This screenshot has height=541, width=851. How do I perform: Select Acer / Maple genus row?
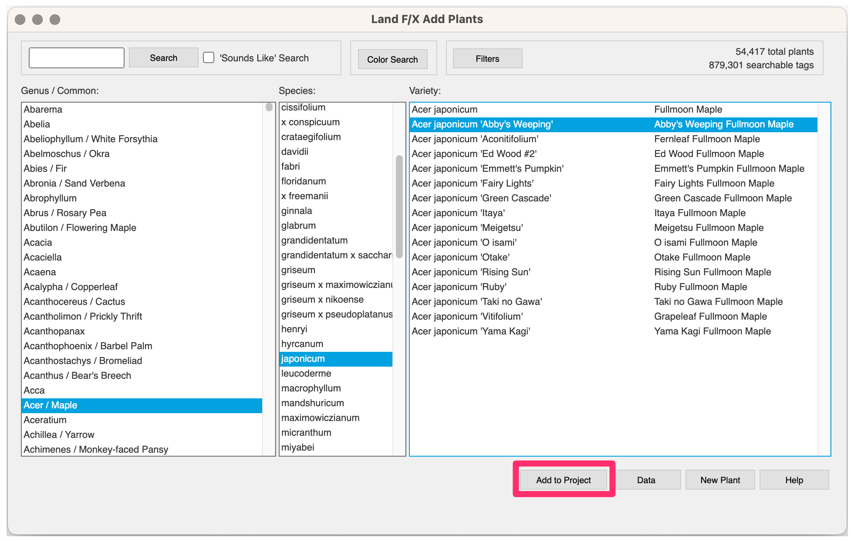pyautogui.click(x=142, y=405)
